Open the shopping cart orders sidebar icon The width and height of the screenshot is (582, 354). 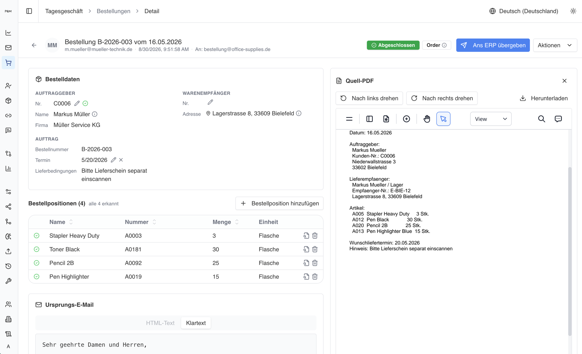coord(8,63)
